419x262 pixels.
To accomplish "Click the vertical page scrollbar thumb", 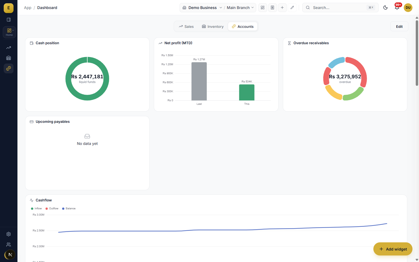I will 417,53.
